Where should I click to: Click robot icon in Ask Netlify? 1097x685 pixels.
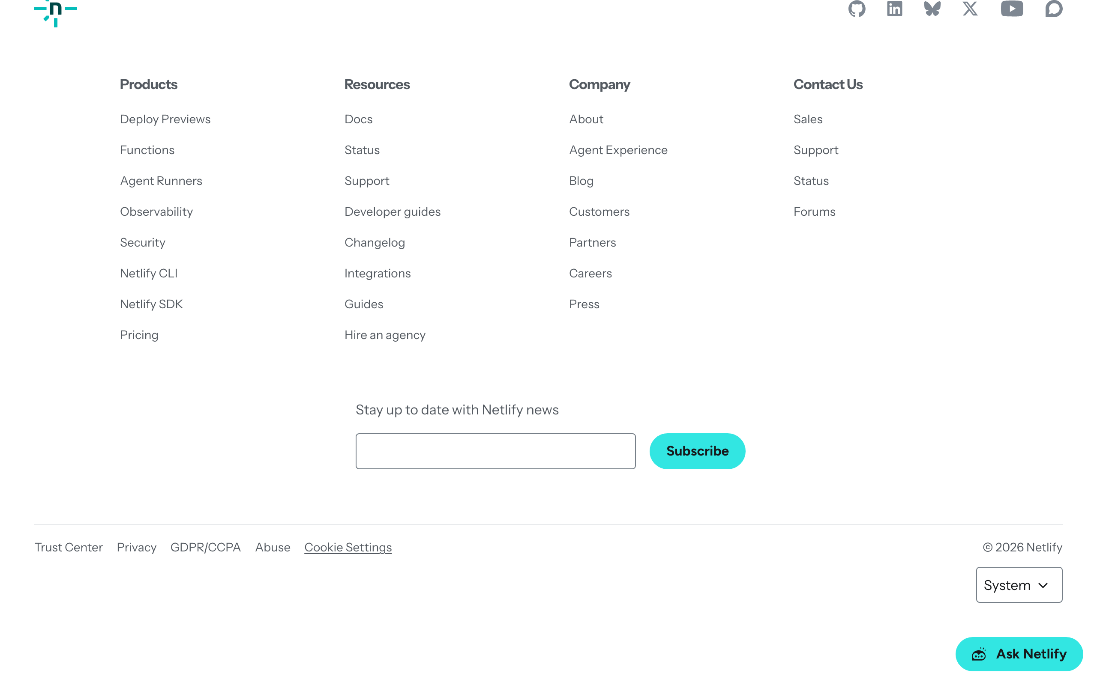point(979,654)
